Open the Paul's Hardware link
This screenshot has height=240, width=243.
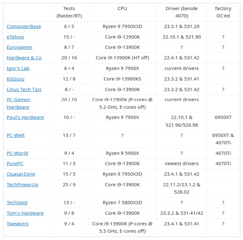(25, 117)
